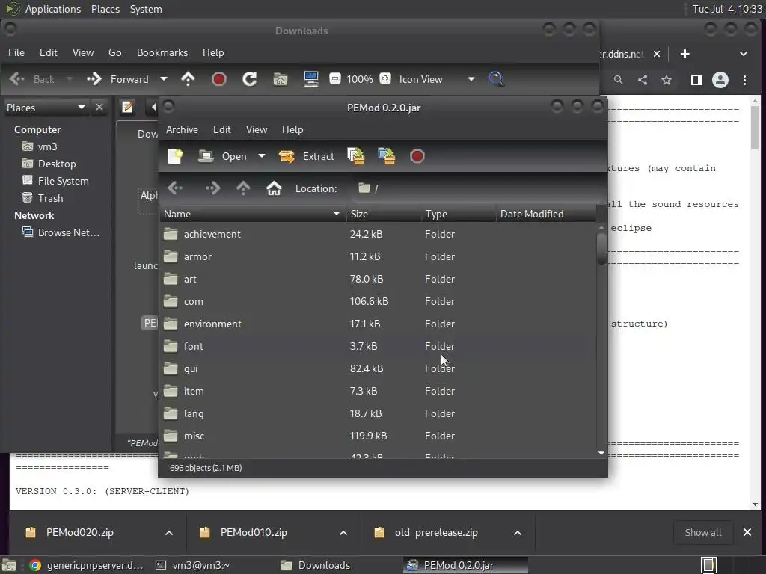
Task: Click Forward in the file manager toolbar
Action: point(117,79)
